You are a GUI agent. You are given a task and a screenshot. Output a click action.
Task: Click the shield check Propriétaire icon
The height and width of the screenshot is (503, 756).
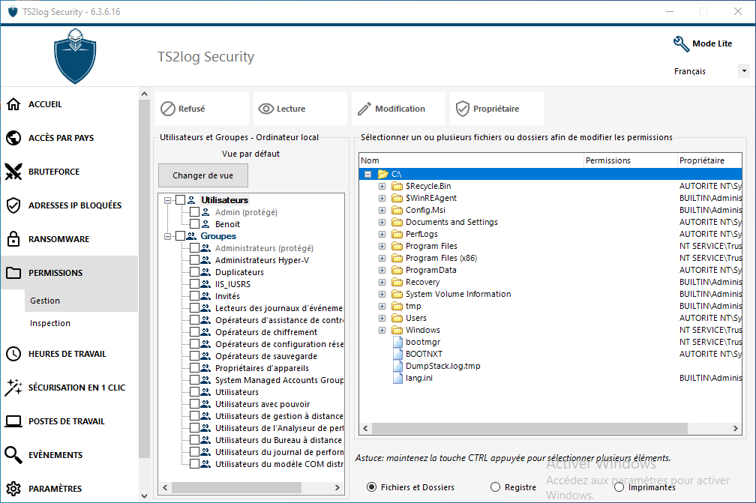point(462,109)
